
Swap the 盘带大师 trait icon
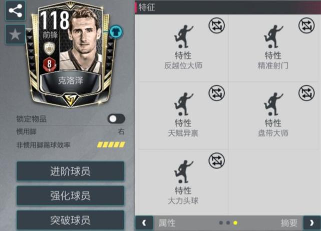pos(306,93)
